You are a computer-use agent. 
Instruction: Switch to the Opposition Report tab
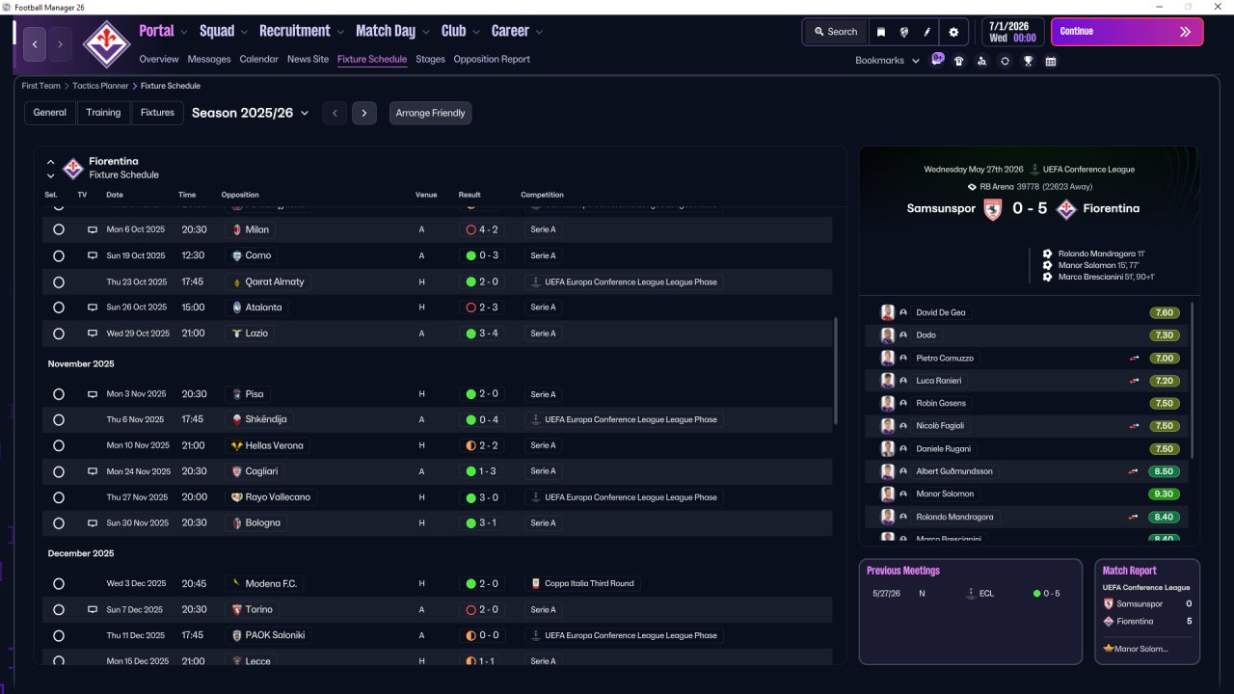coord(492,59)
